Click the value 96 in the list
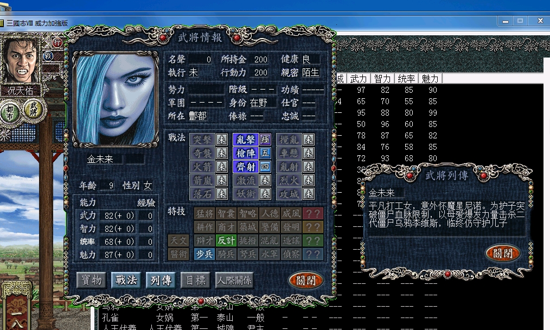 coord(385,124)
